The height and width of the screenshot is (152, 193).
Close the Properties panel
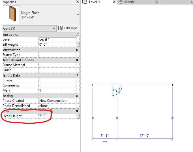[x=78, y=2]
